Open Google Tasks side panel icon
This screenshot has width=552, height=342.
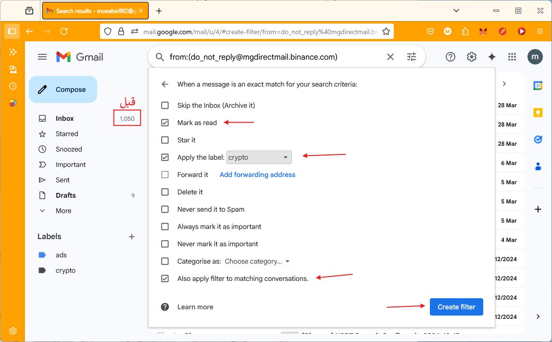coord(538,139)
